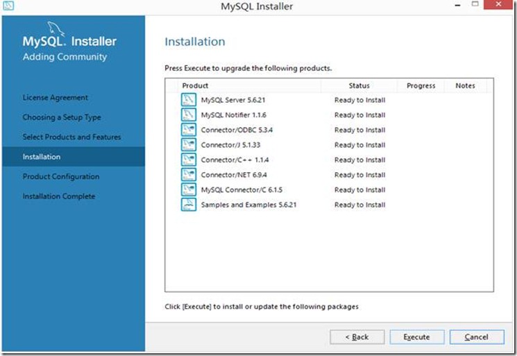Minimize the MySQL Installer window
This screenshot has width=517, height=356.
[x=457, y=5]
